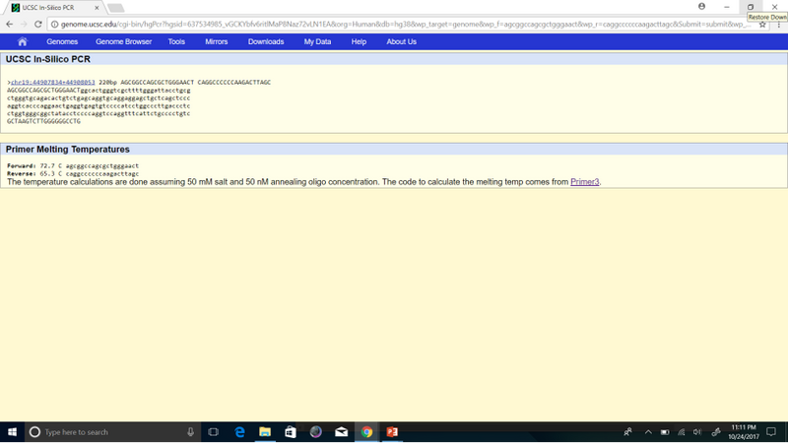
Task: Open the chr19:44907834+44908053 result link
Action: click(x=52, y=83)
